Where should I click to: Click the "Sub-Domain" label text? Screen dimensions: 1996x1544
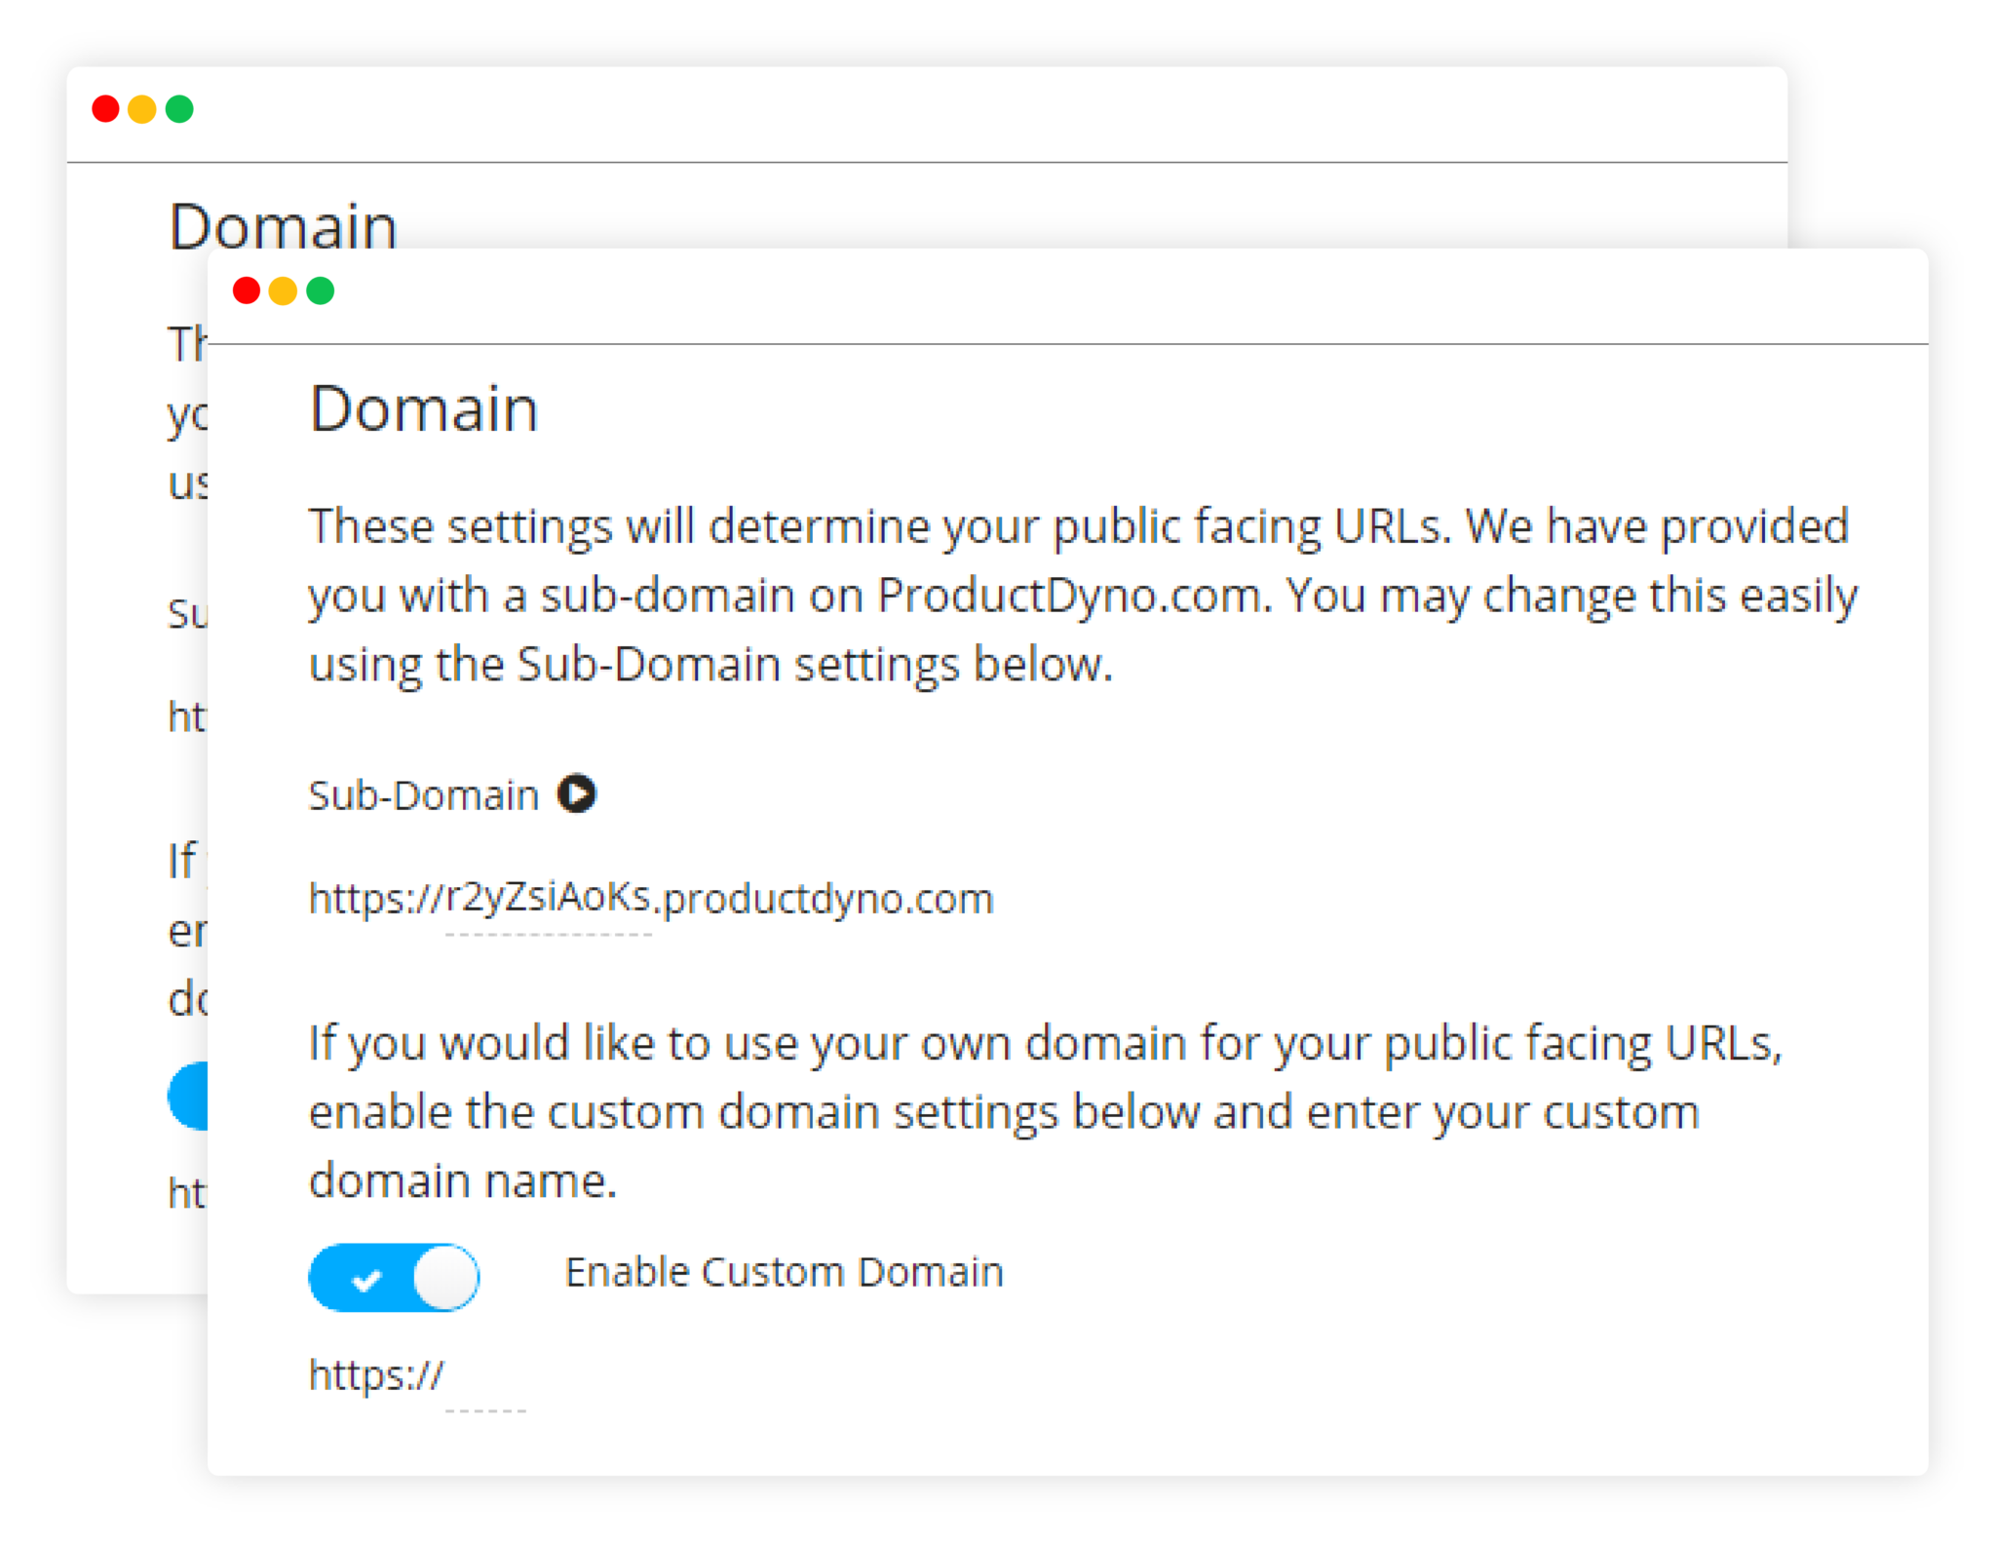[423, 795]
